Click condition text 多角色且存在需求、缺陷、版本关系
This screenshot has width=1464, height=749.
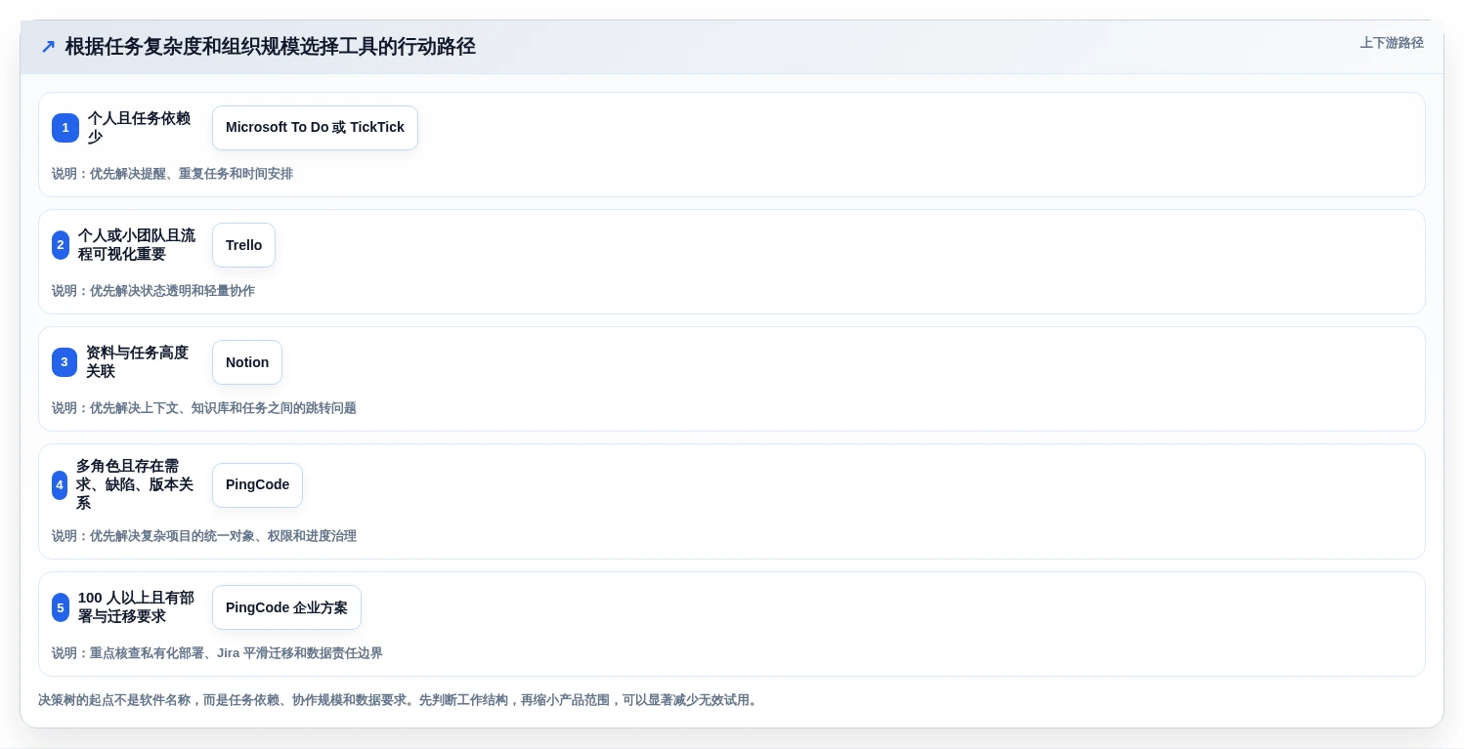pyautogui.click(x=135, y=484)
